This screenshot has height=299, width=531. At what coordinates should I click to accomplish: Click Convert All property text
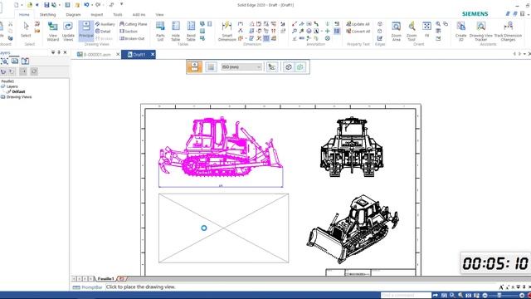pos(358,32)
